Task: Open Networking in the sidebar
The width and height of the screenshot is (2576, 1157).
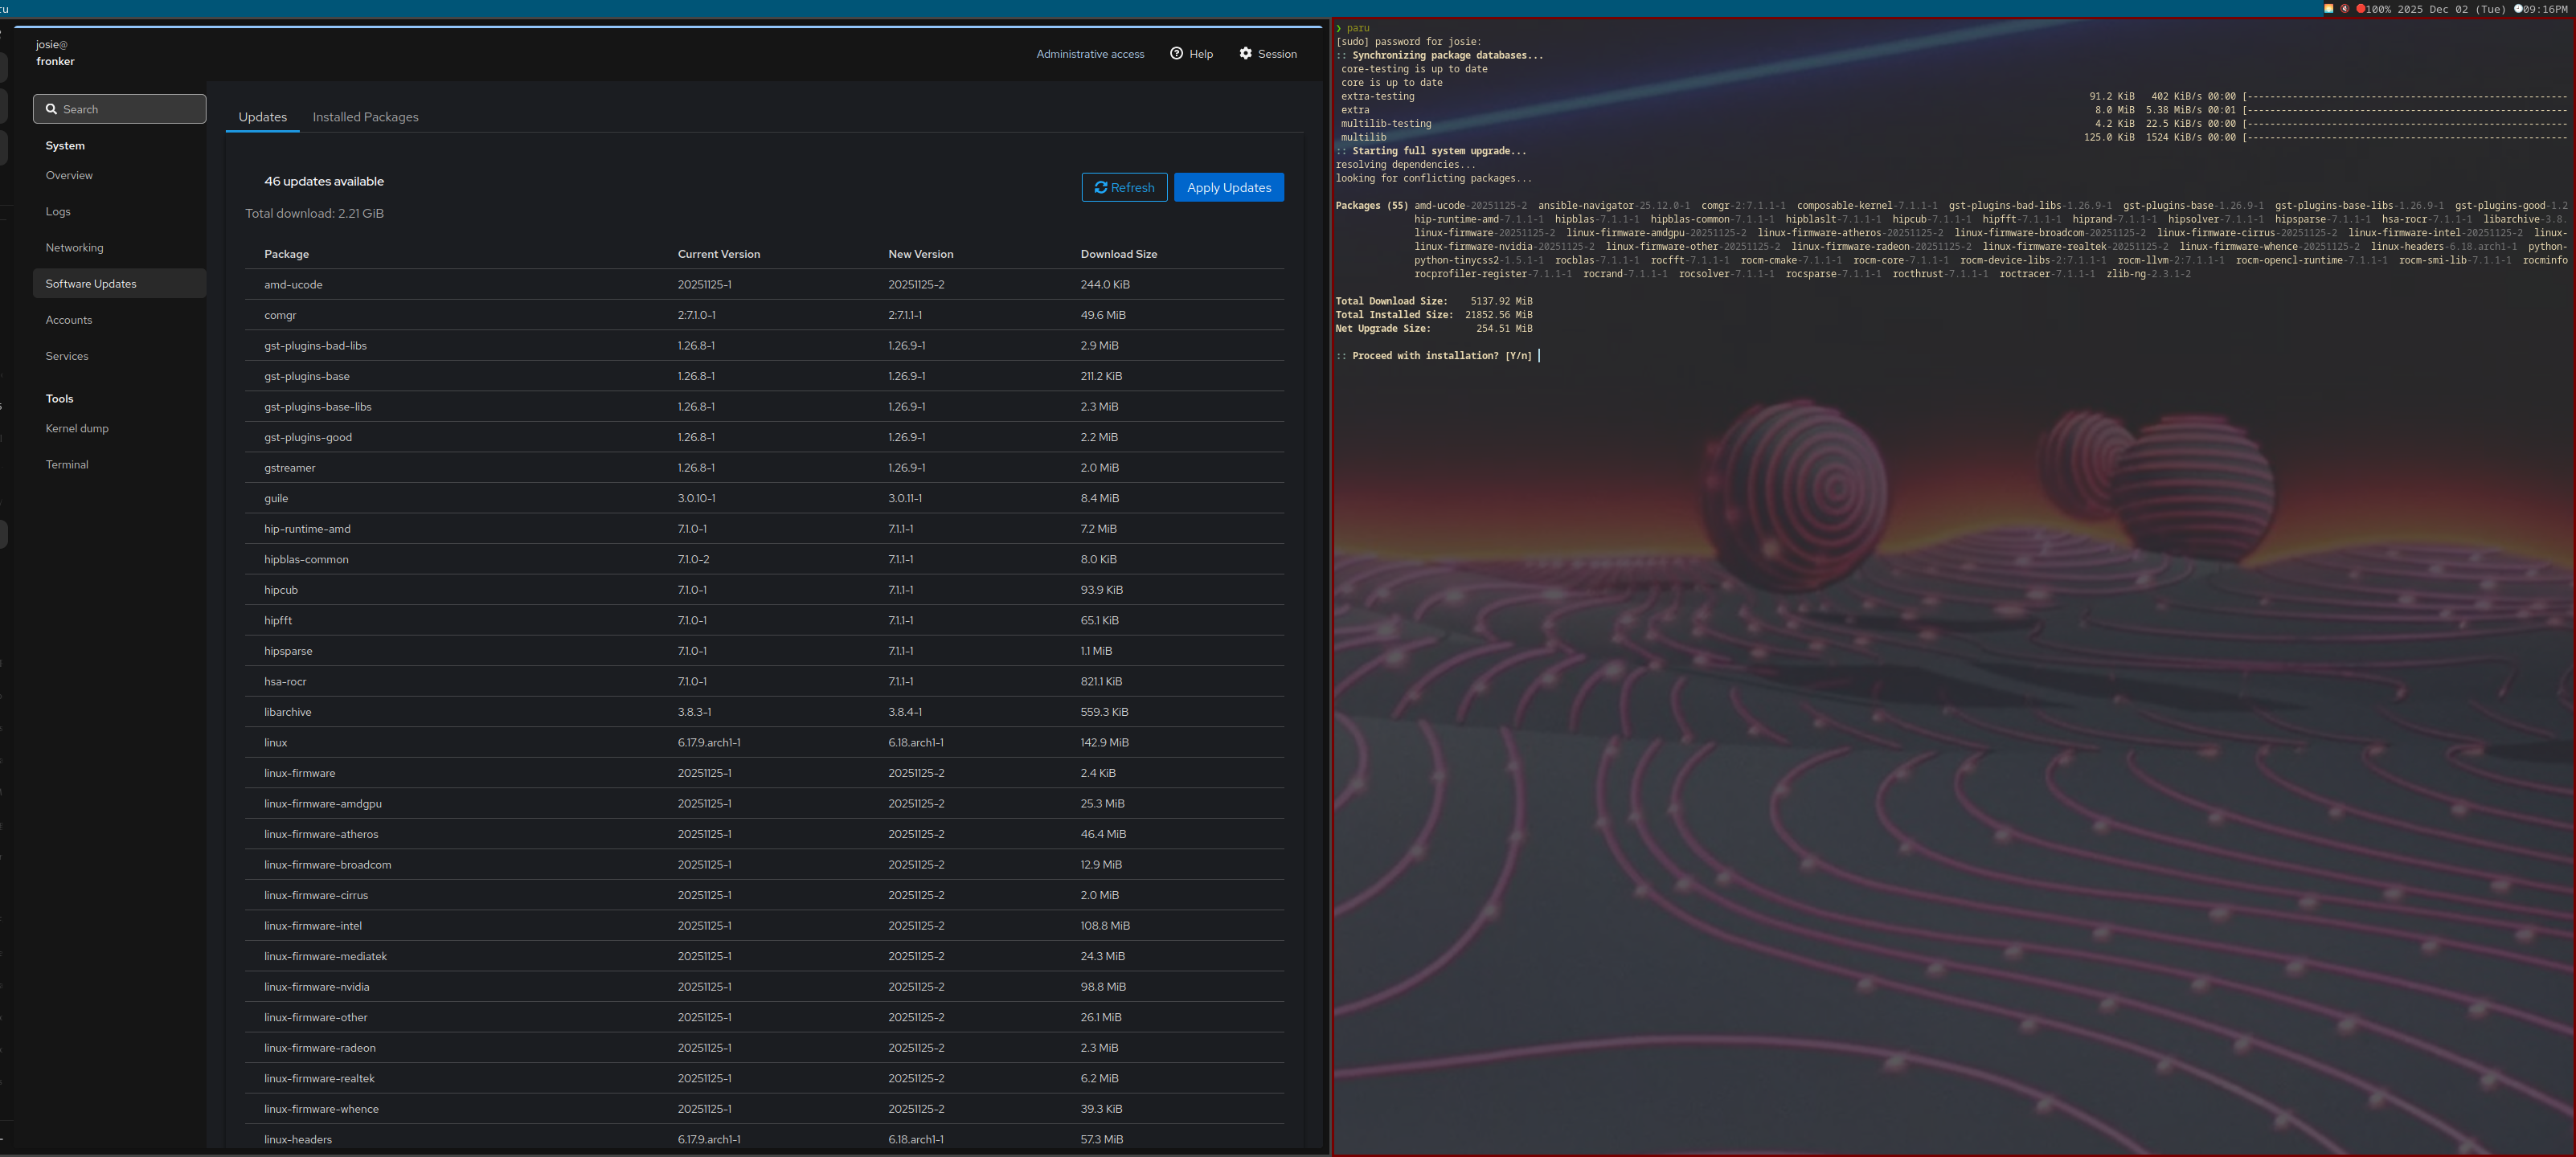Action: (x=74, y=247)
